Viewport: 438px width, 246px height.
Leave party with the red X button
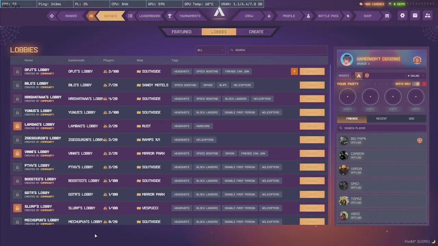pos(424,84)
